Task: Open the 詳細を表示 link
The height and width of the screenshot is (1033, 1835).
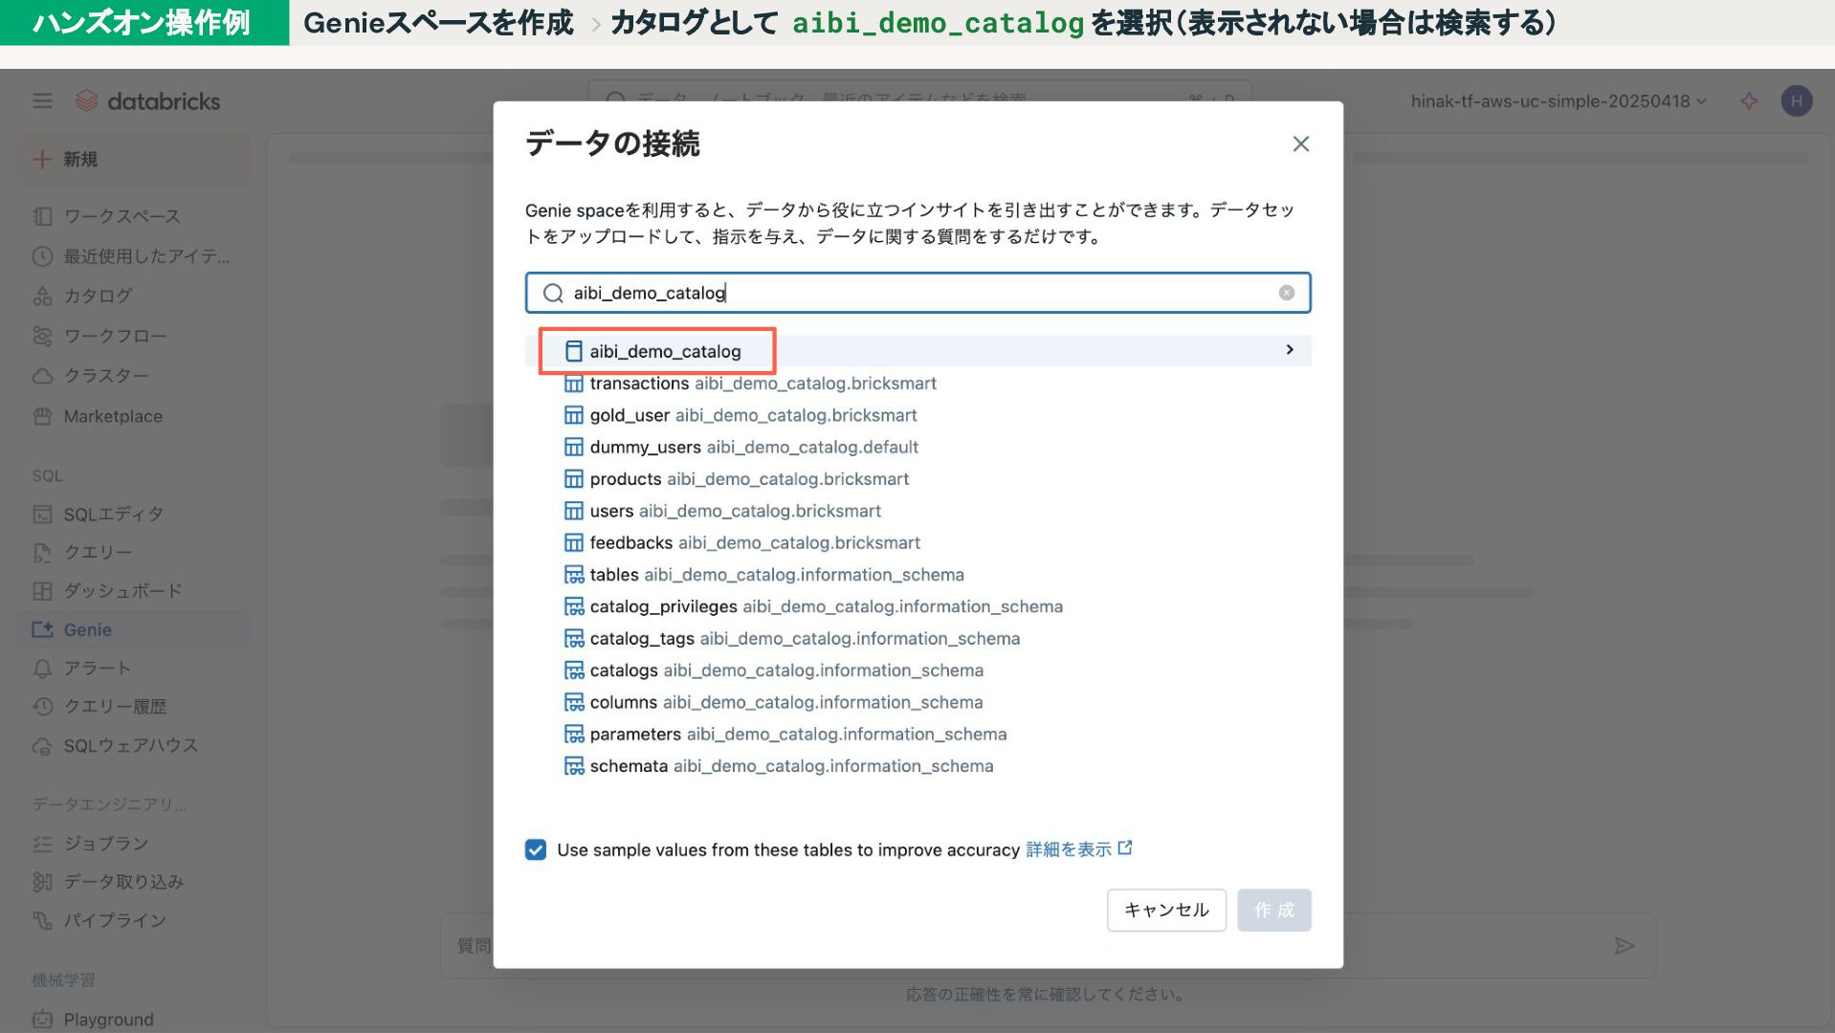Action: [1078, 849]
